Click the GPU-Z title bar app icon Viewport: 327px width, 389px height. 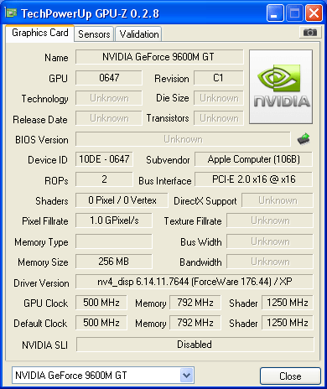click(x=11, y=13)
